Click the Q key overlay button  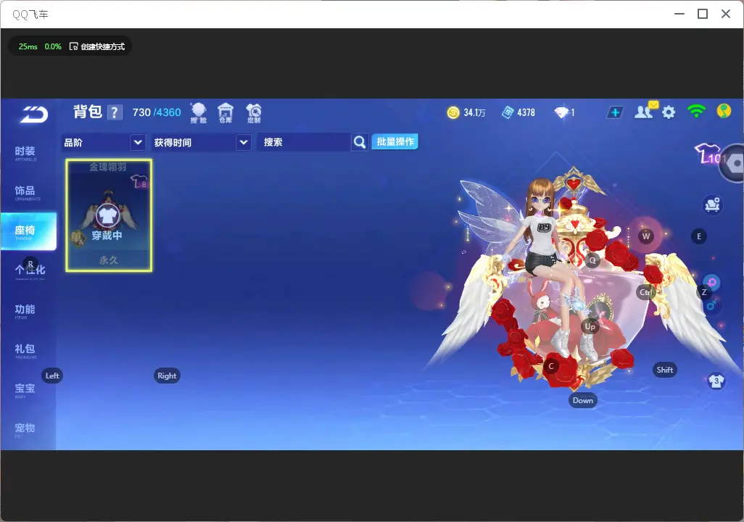pyautogui.click(x=592, y=260)
